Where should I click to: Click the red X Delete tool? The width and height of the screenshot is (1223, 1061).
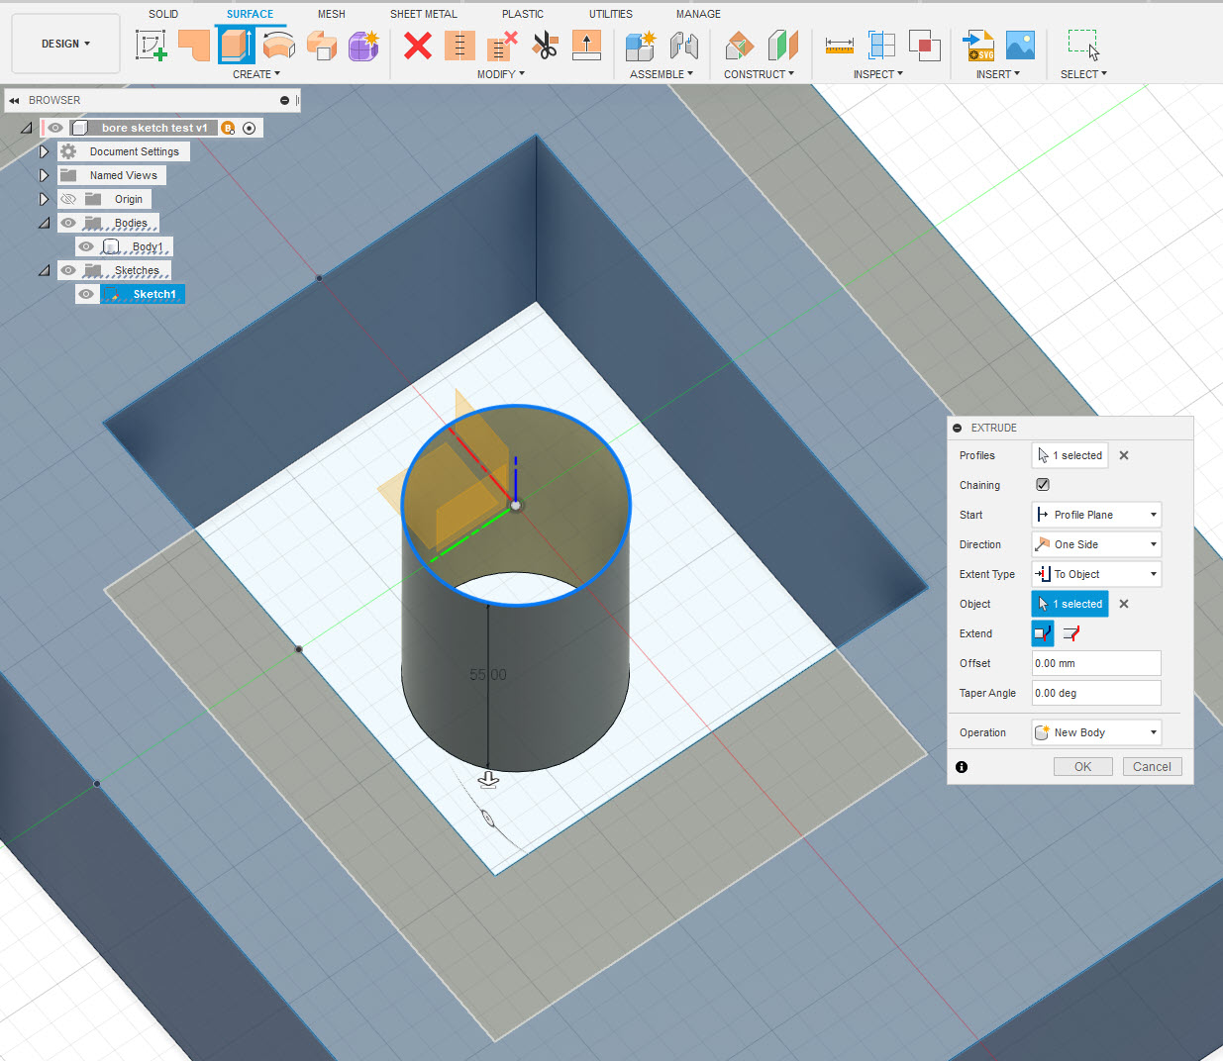pyautogui.click(x=418, y=46)
